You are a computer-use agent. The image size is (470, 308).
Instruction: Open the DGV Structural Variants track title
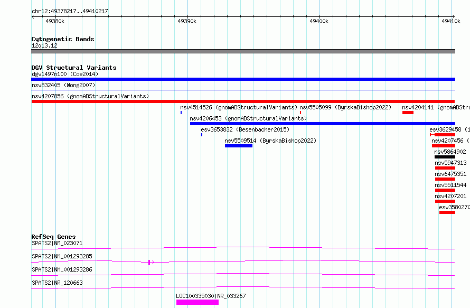(74, 68)
